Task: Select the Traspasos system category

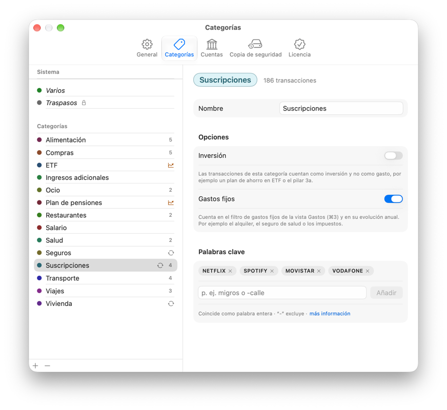Action: (106, 102)
